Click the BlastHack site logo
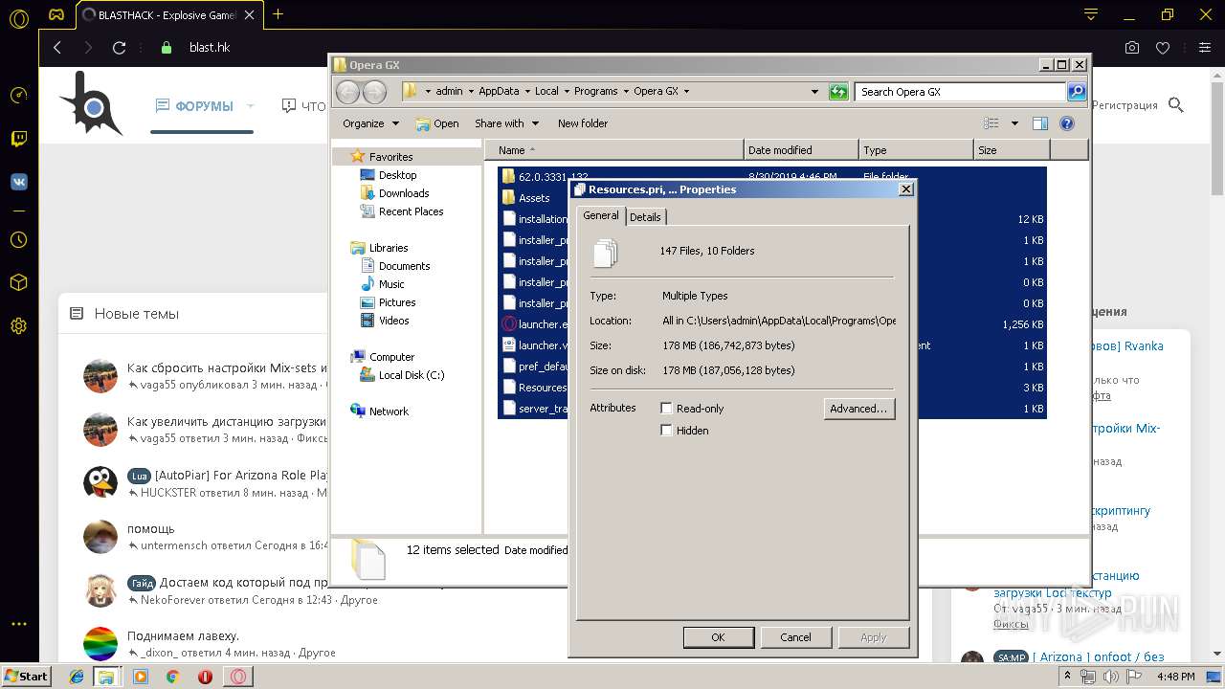Viewport: 1225px width, 689px height. coord(91,103)
